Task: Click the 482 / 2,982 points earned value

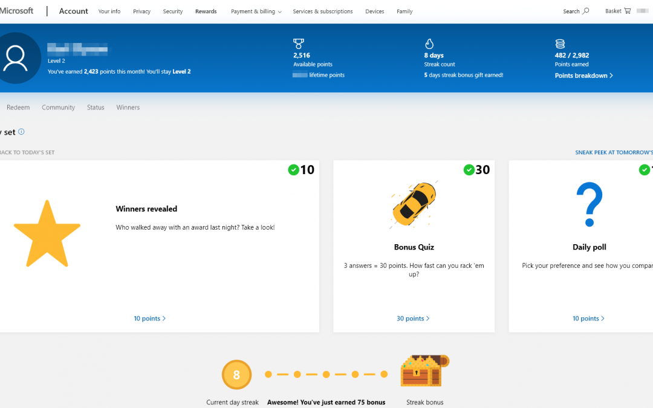Action: [x=572, y=56]
